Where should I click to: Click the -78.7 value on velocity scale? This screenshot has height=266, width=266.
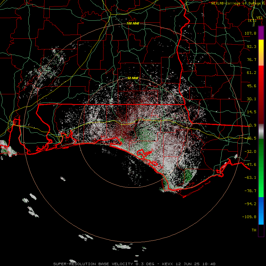pos(250,191)
